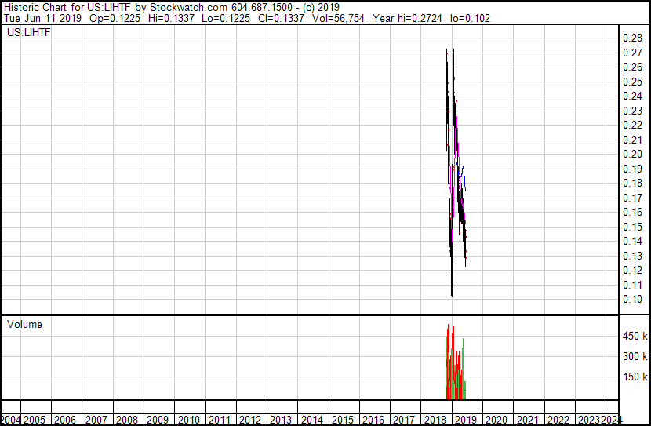Click the 0.14 price axis label
Viewport: 651px width, 426px height.
633,241
